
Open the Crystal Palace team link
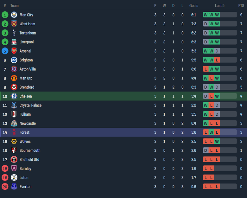(30, 105)
